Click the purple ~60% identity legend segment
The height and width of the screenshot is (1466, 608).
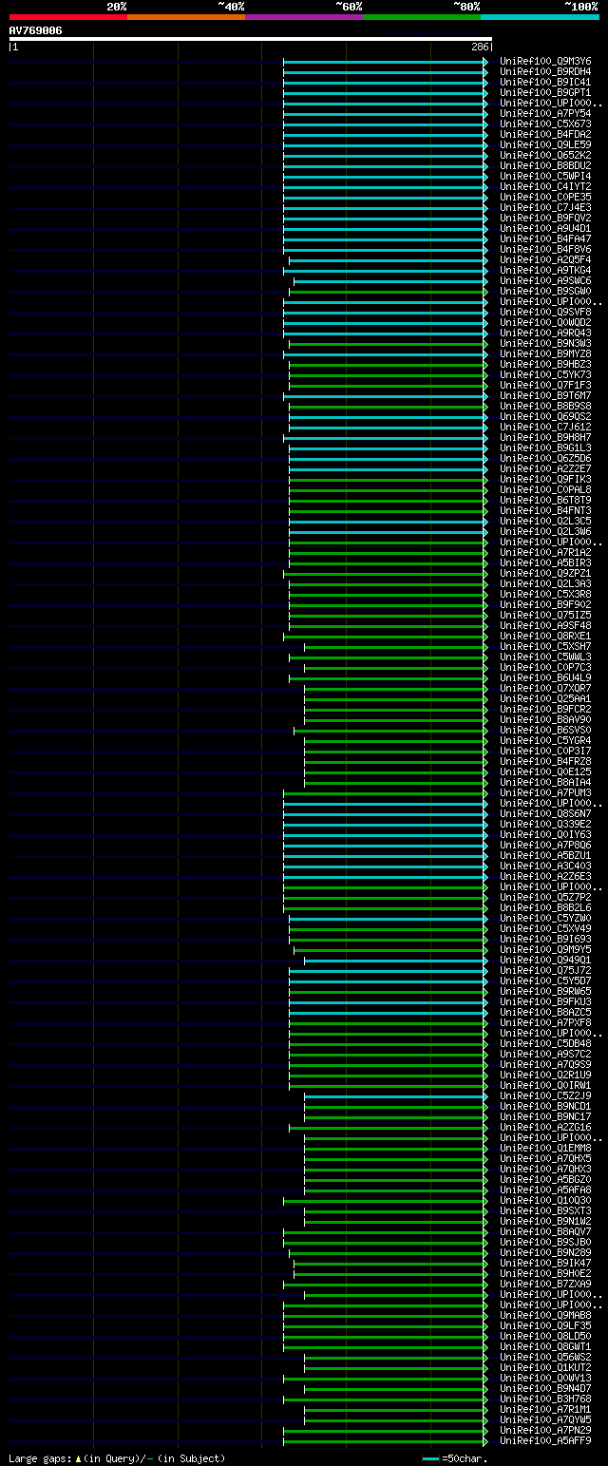(x=304, y=17)
